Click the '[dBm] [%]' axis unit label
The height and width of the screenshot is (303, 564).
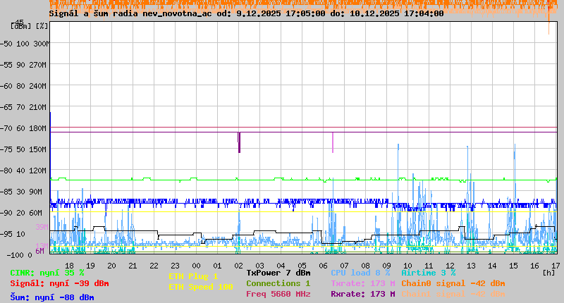[29, 27]
